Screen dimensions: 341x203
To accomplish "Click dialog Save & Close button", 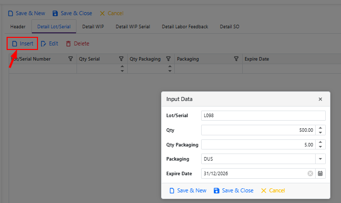I will 234,190.
